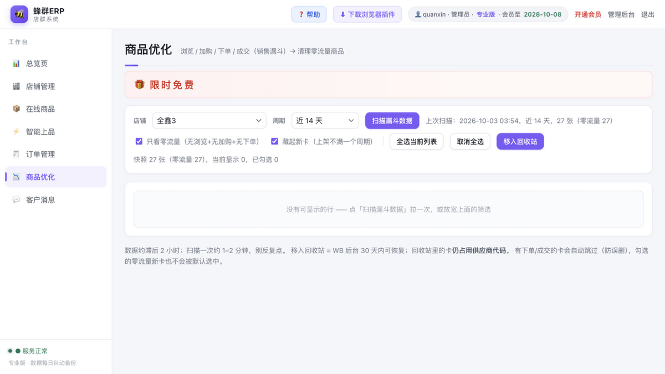Click the 商品优化 chart icon
Image resolution: width=665 pixels, height=374 pixels.
16,177
